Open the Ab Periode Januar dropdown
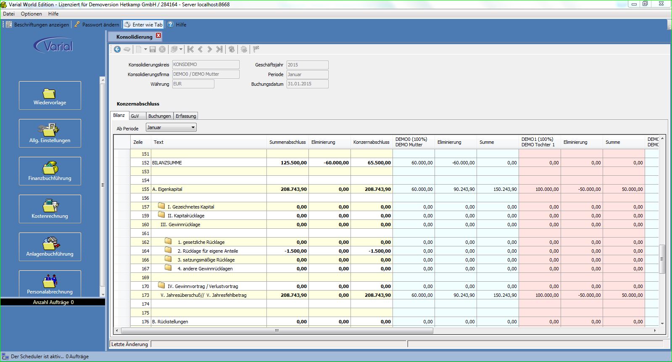This screenshot has height=362, width=672. point(171,127)
